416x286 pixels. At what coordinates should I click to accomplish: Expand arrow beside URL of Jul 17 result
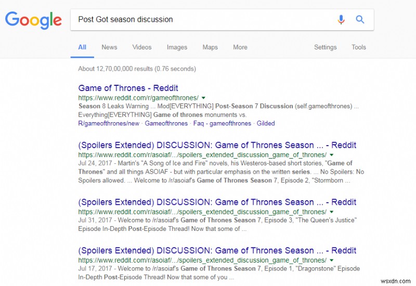(331, 261)
